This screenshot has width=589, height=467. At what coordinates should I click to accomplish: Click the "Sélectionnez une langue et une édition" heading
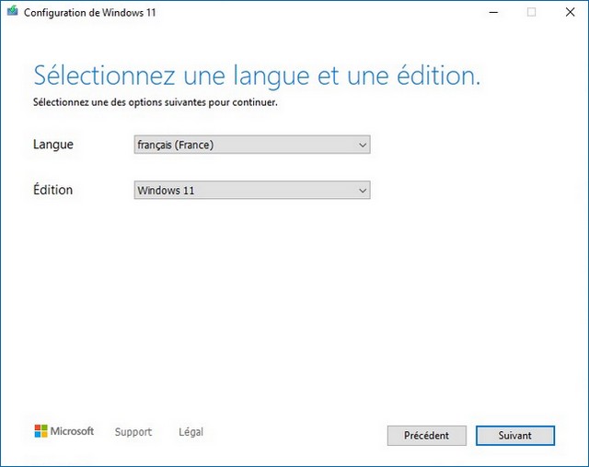[x=256, y=75]
